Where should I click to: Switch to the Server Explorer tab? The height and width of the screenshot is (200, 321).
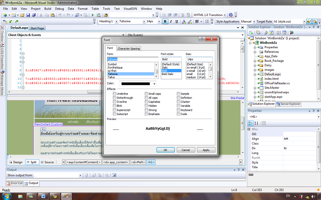point(288,104)
